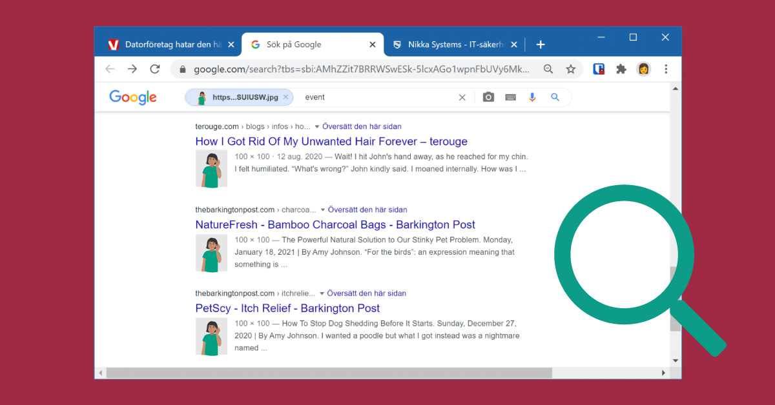The image size is (775, 405).
Task: Click thumbnail of PetScy result
Action: click(x=211, y=336)
